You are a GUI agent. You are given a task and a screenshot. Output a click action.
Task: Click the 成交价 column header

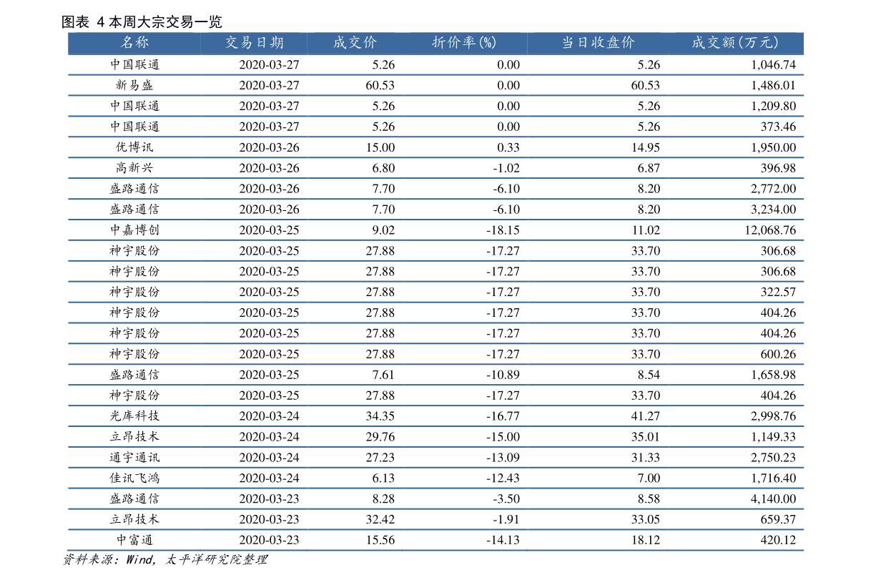click(355, 43)
